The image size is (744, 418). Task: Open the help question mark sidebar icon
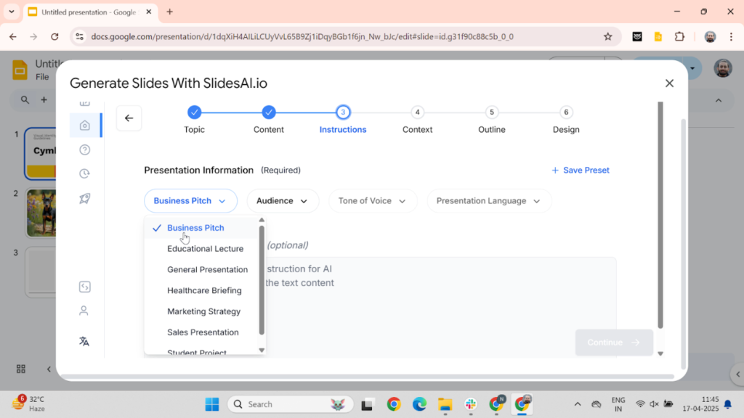85,149
